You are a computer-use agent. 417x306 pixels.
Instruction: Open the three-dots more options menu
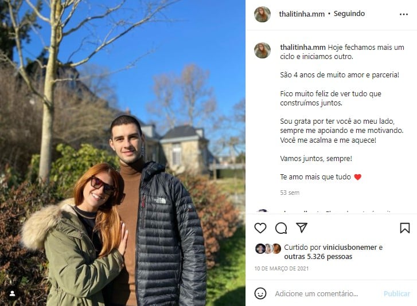point(403,14)
